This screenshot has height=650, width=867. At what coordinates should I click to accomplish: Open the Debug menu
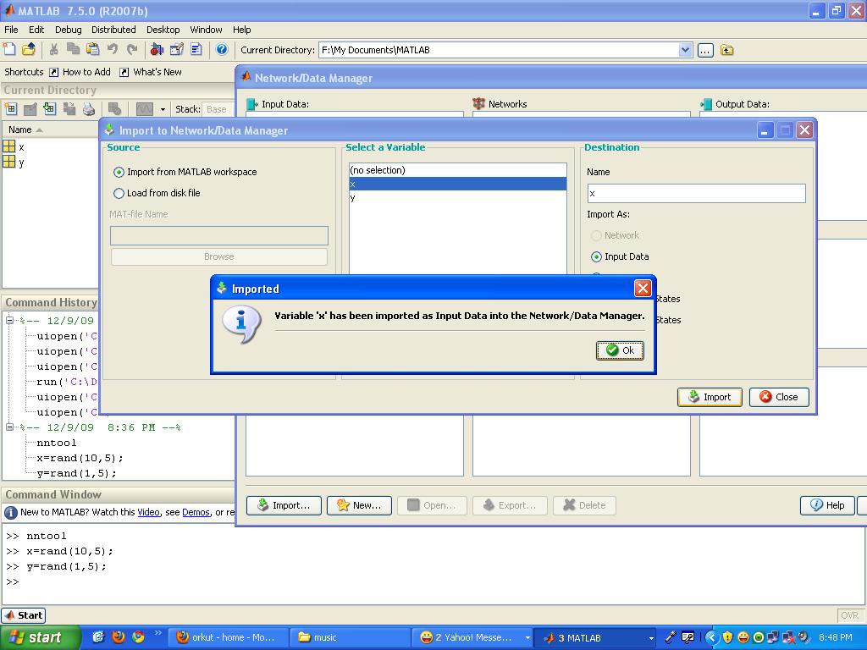click(68, 30)
